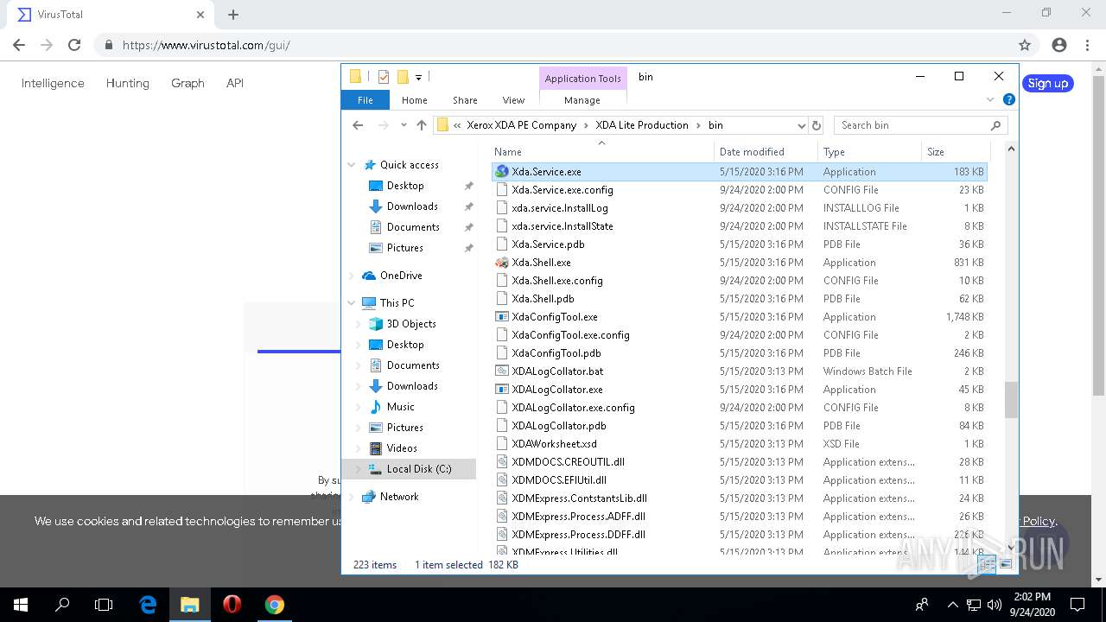Open the Chrome three-dot menu
The width and height of the screenshot is (1106, 622).
(1086, 45)
